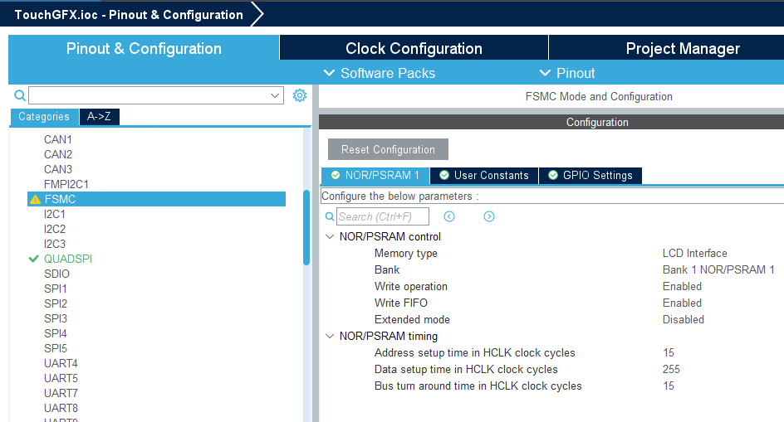Screen dimensions: 784x422
Task: Click the parameter search input field
Action: pos(383,216)
